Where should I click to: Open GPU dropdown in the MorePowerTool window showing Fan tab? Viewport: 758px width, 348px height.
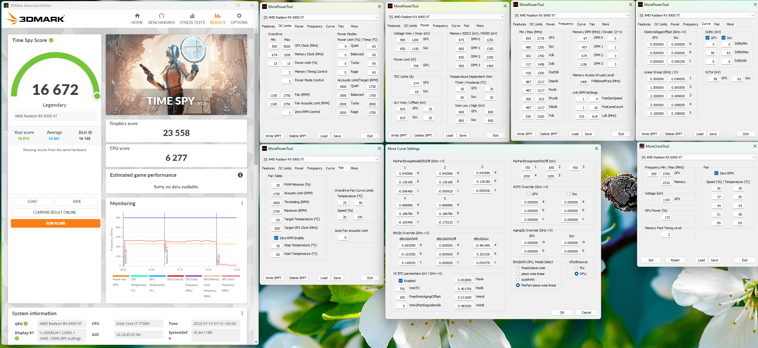321,159
